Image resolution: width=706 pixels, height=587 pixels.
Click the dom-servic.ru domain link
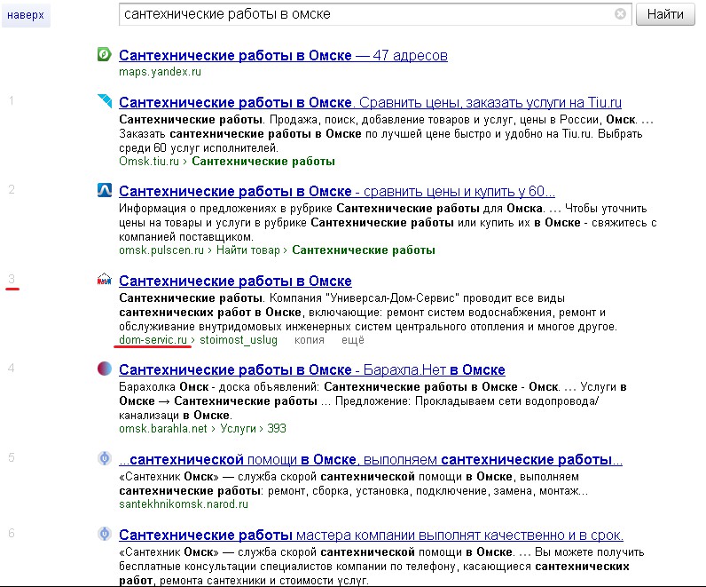tap(153, 339)
